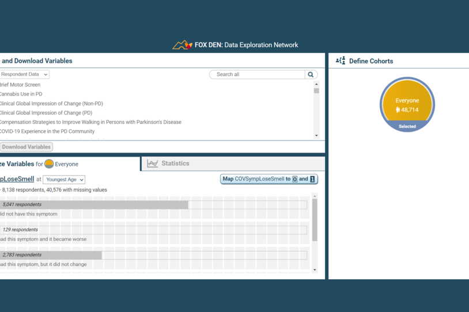Screen dimensions: 469x312
Task: Click people icon beside 48,714 count
Action: [x=398, y=110]
